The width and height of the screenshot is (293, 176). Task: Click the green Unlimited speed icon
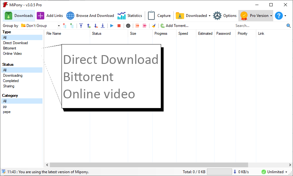tap(263, 172)
